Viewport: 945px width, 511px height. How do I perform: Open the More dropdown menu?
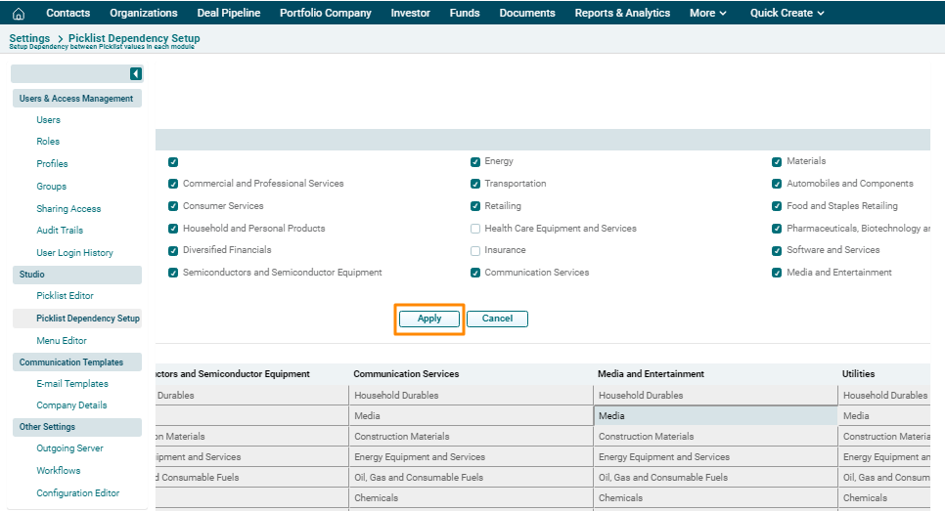pyautogui.click(x=707, y=13)
